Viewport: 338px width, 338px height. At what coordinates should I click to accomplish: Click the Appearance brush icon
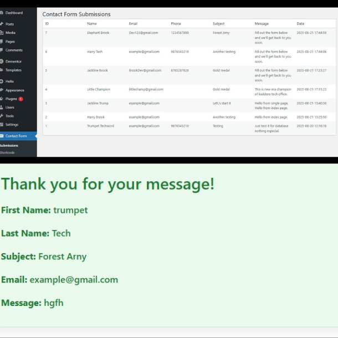pyautogui.click(x=2, y=90)
